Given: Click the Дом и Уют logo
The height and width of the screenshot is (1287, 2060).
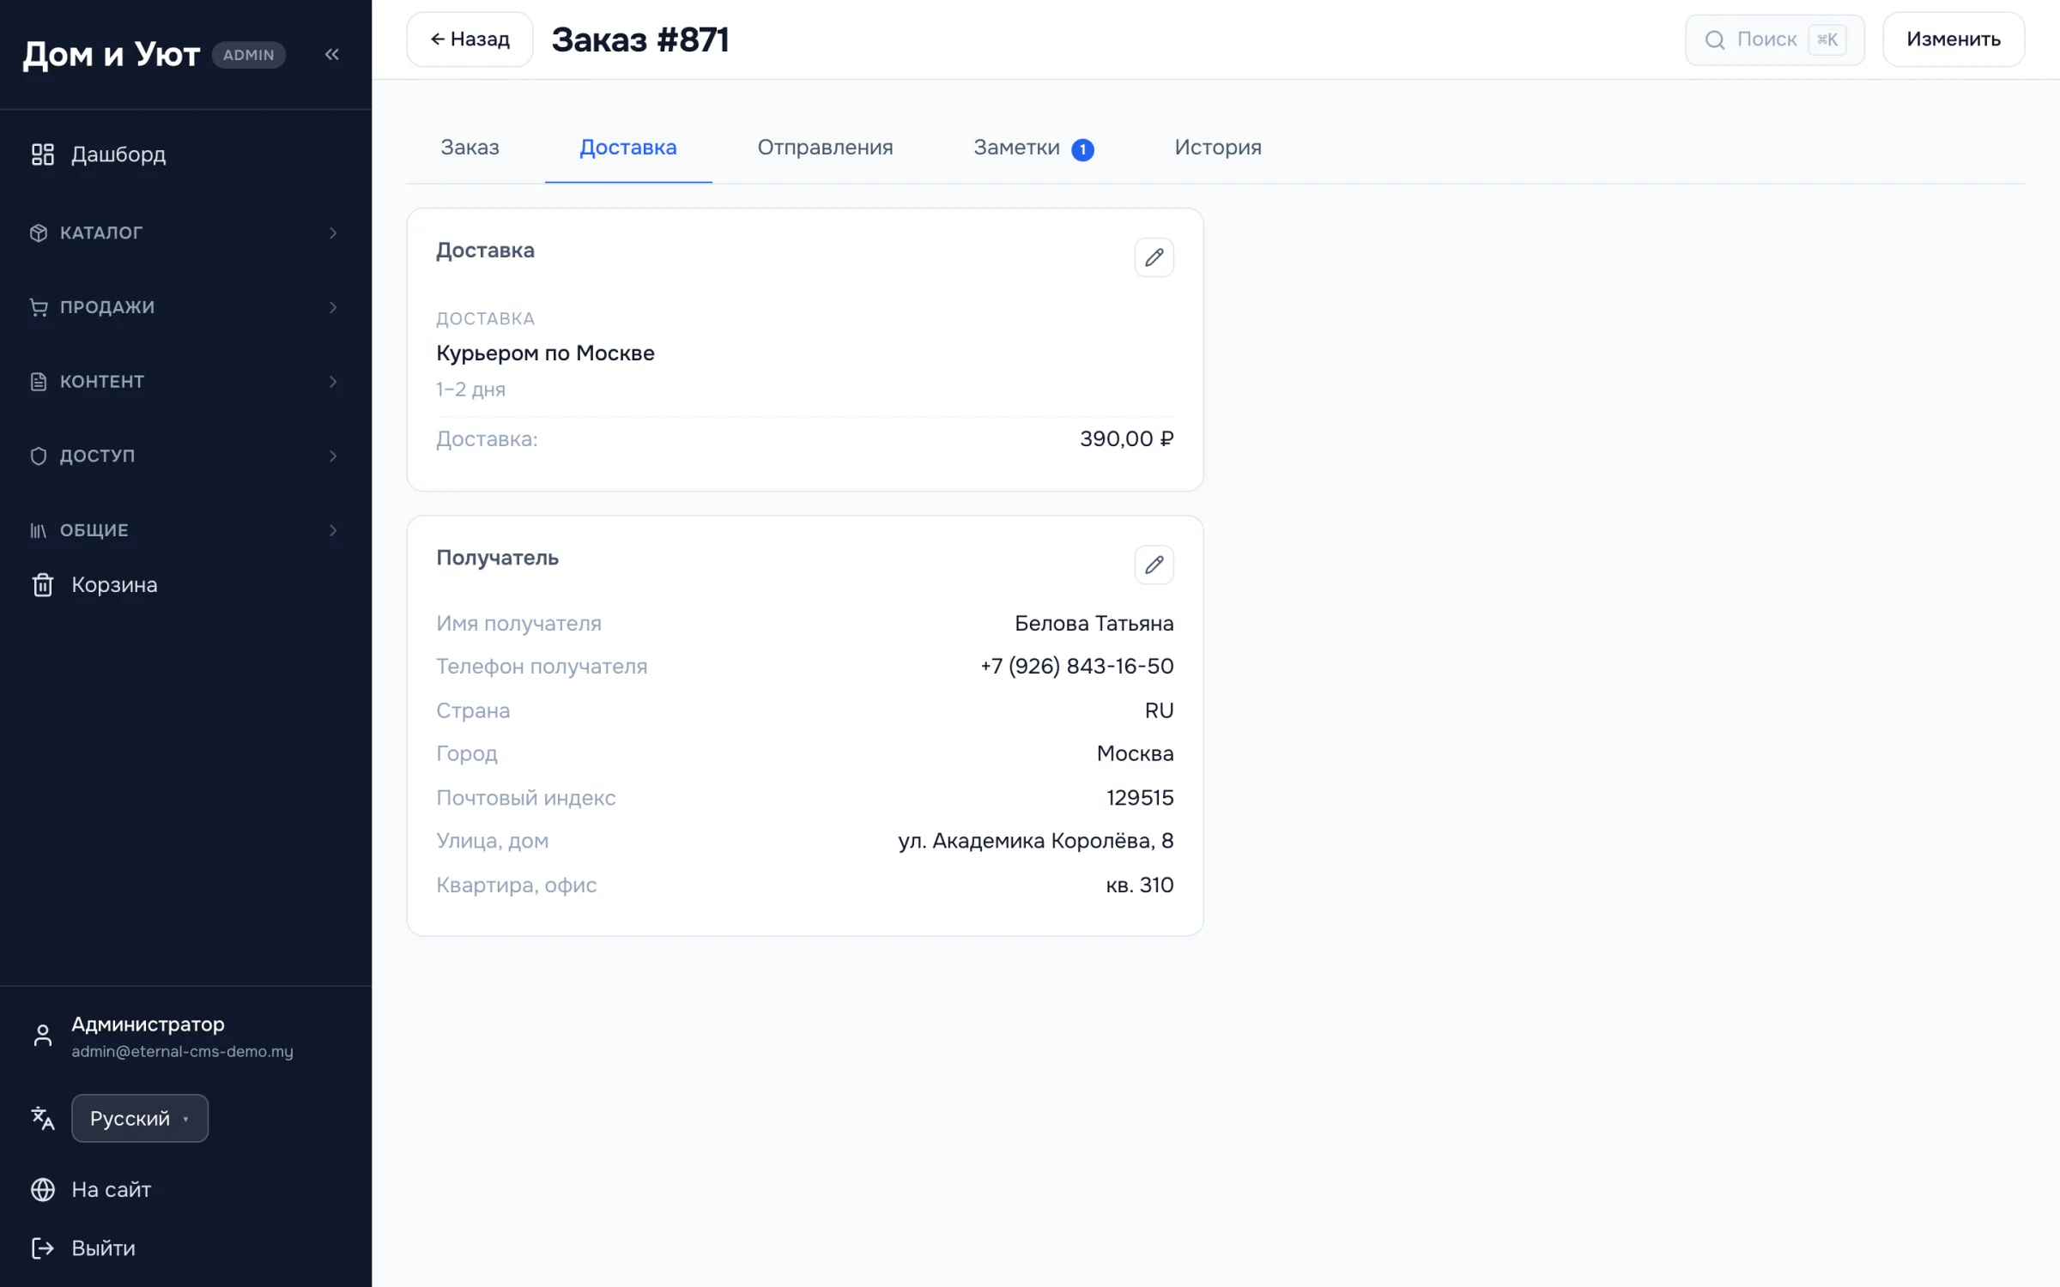Looking at the screenshot, I should tap(111, 55).
